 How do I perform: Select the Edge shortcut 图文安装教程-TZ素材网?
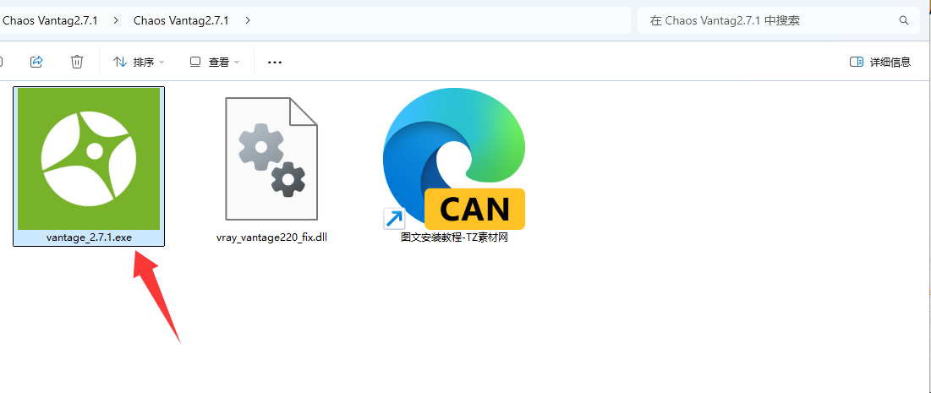tap(454, 159)
